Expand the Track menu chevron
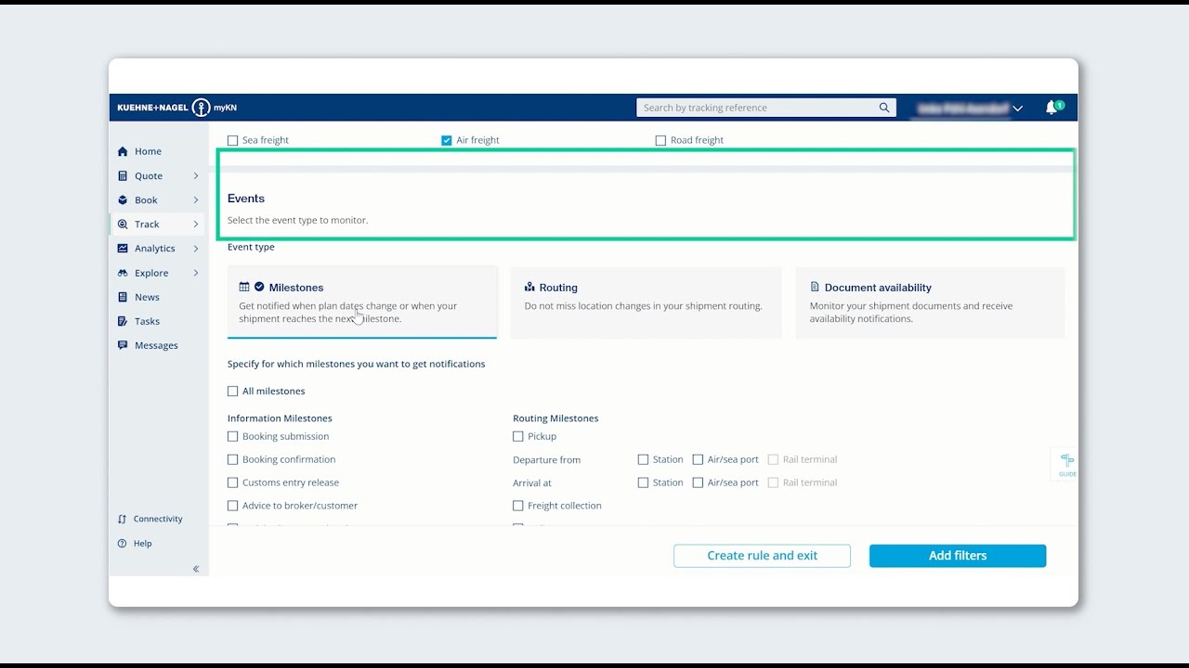Image resolution: width=1189 pixels, height=668 pixels. [196, 224]
